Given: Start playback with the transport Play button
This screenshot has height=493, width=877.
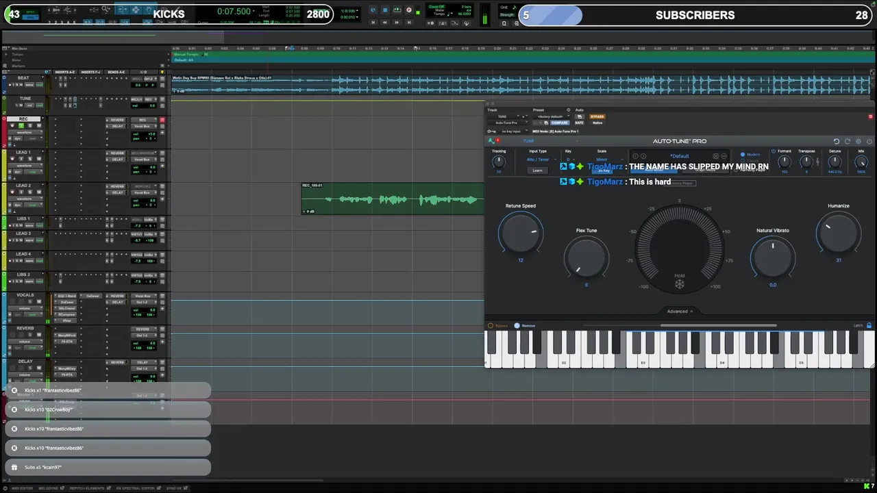Looking at the screenshot, I should pyautogui.click(x=397, y=10).
